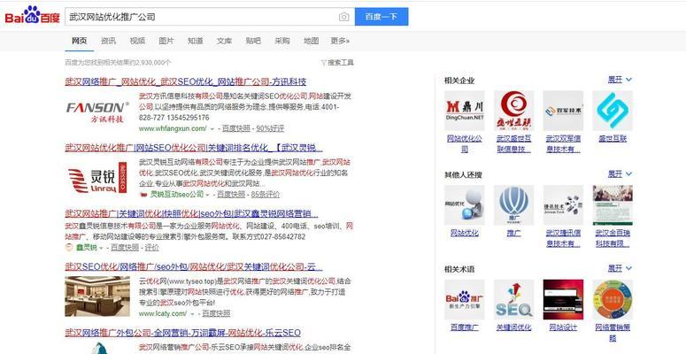Open the 采购 tab
The image size is (686, 354).
coord(282,41)
